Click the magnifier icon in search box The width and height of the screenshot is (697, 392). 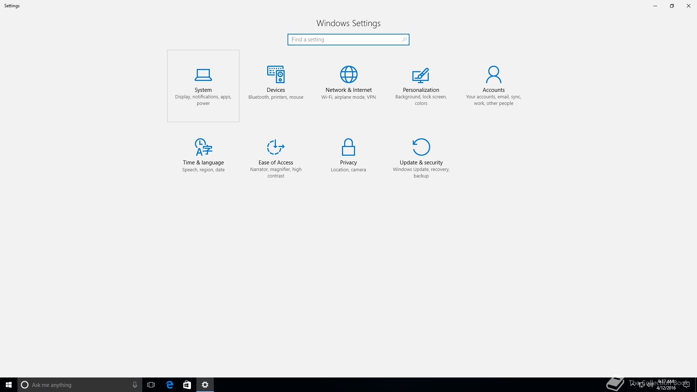[x=404, y=40]
